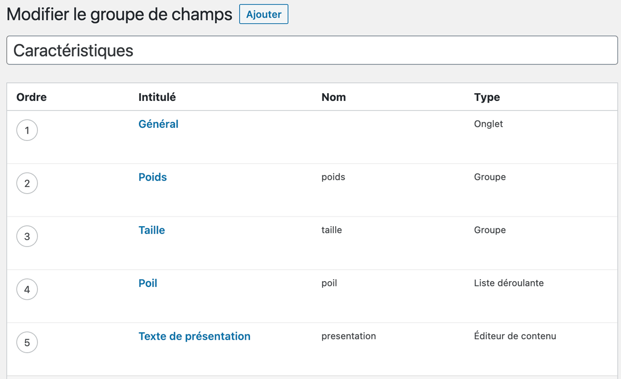Viewport: 621px width, 379px height.
Task: Click the Nom column header
Action: (334, 97)
